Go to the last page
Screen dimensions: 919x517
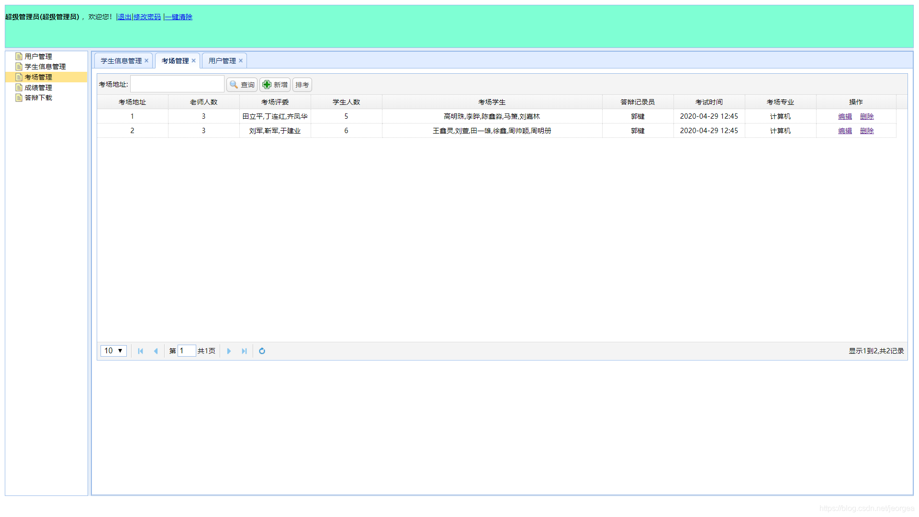pos(244,351)
